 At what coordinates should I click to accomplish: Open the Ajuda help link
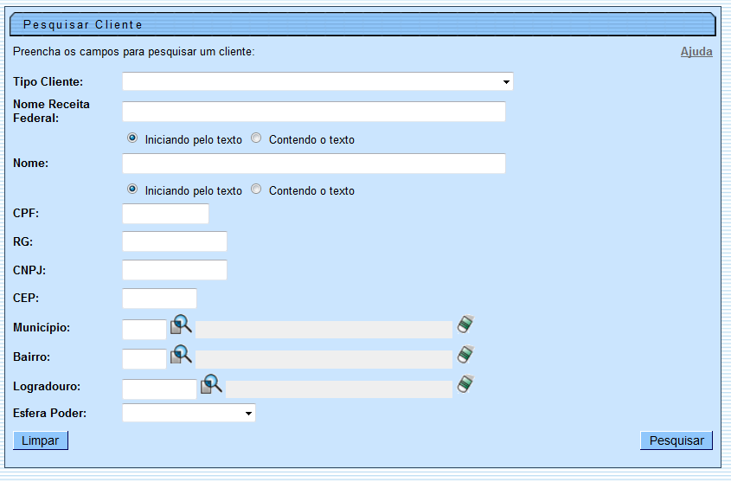[696, 51]
